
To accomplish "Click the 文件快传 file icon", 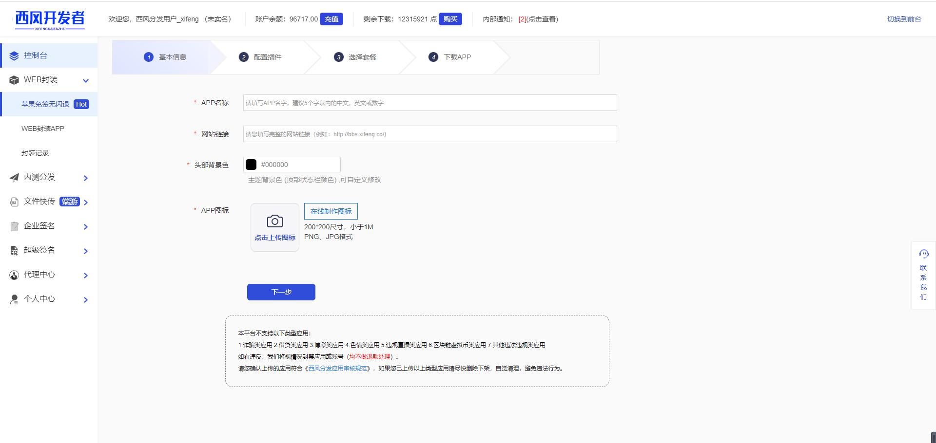I will (x=14, y=202).
